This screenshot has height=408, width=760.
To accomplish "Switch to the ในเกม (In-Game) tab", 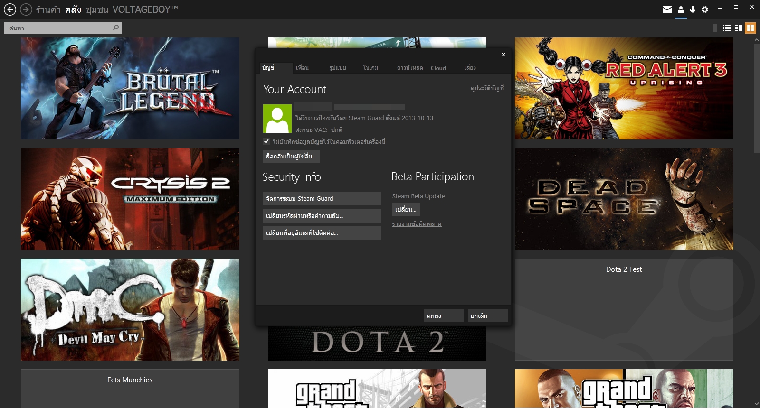I will coord(370,68).
